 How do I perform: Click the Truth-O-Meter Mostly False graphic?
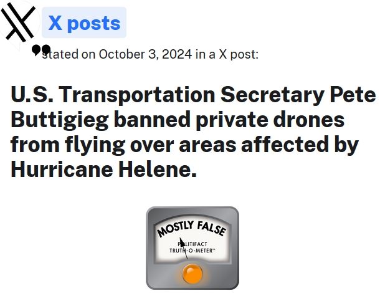tap(192, 247)
